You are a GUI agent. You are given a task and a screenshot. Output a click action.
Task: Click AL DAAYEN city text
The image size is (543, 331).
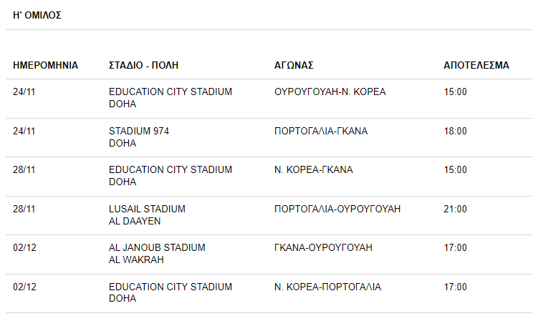pos(135,221)
